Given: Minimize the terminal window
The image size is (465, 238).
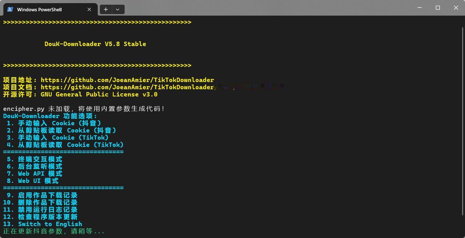Looking at the screenshot, I should [x=420, y=8].
